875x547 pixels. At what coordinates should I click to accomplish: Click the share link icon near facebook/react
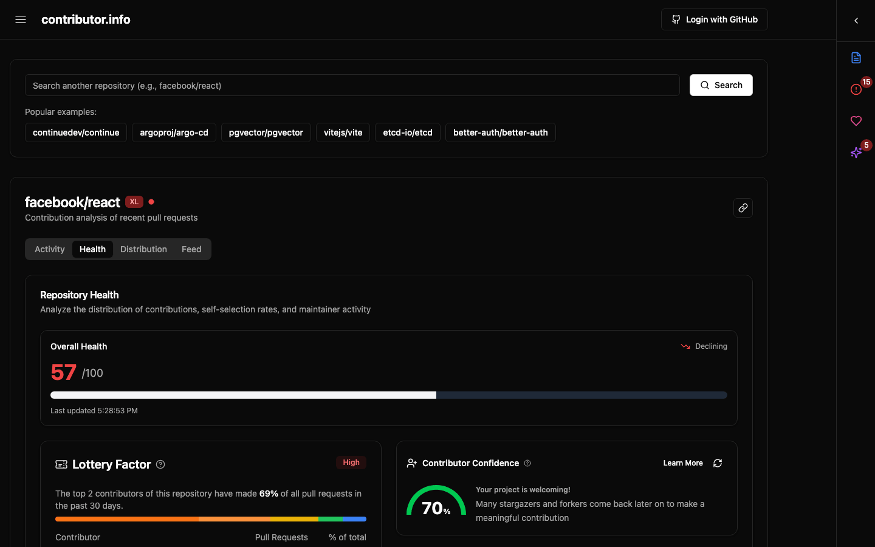[743, 208]
